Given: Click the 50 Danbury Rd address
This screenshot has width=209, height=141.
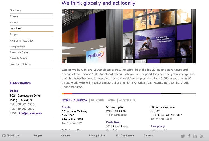Looking at the screenshot, I should coord(115,107).
